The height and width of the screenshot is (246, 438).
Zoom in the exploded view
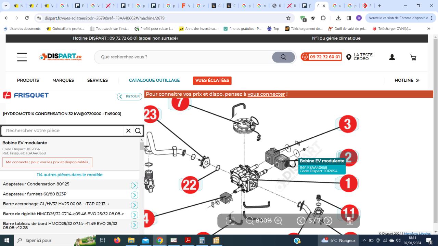tap(279, 221)
